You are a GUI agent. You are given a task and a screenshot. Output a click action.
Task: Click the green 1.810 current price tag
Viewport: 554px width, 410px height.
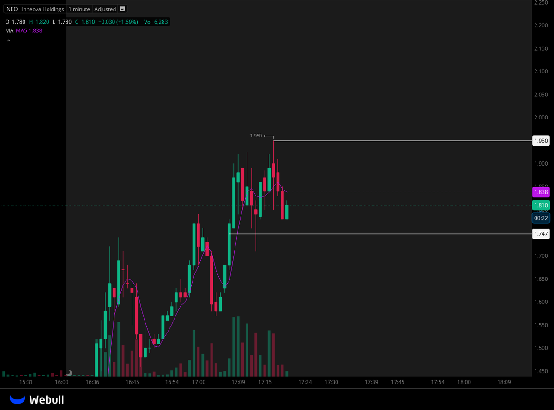(541, 205)
